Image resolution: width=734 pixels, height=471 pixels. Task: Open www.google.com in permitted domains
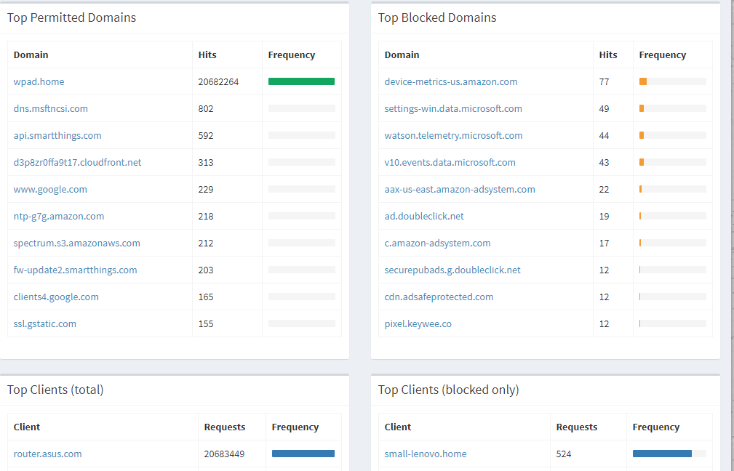pyautogui.click(x=50, y=189)
